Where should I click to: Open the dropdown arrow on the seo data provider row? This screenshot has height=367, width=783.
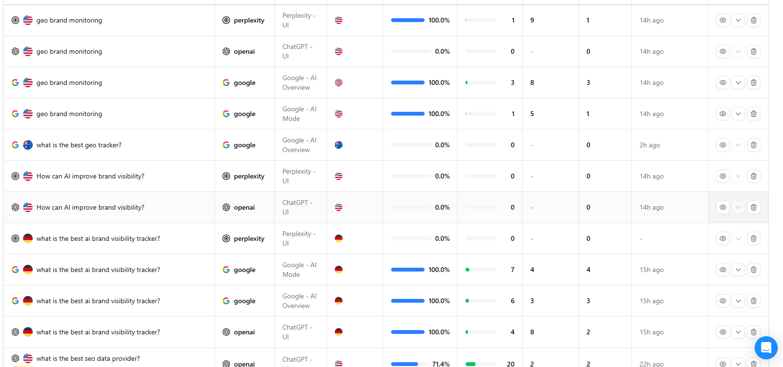[738, 364]
